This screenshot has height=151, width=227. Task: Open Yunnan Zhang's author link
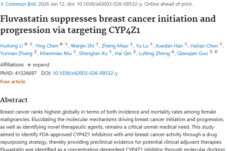[16, 53]
